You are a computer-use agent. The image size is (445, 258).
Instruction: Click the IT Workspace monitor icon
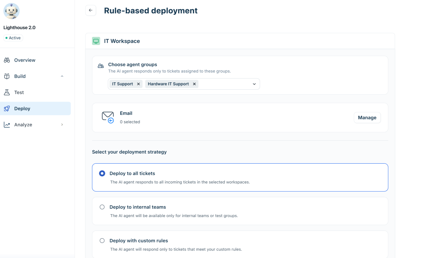96,41
